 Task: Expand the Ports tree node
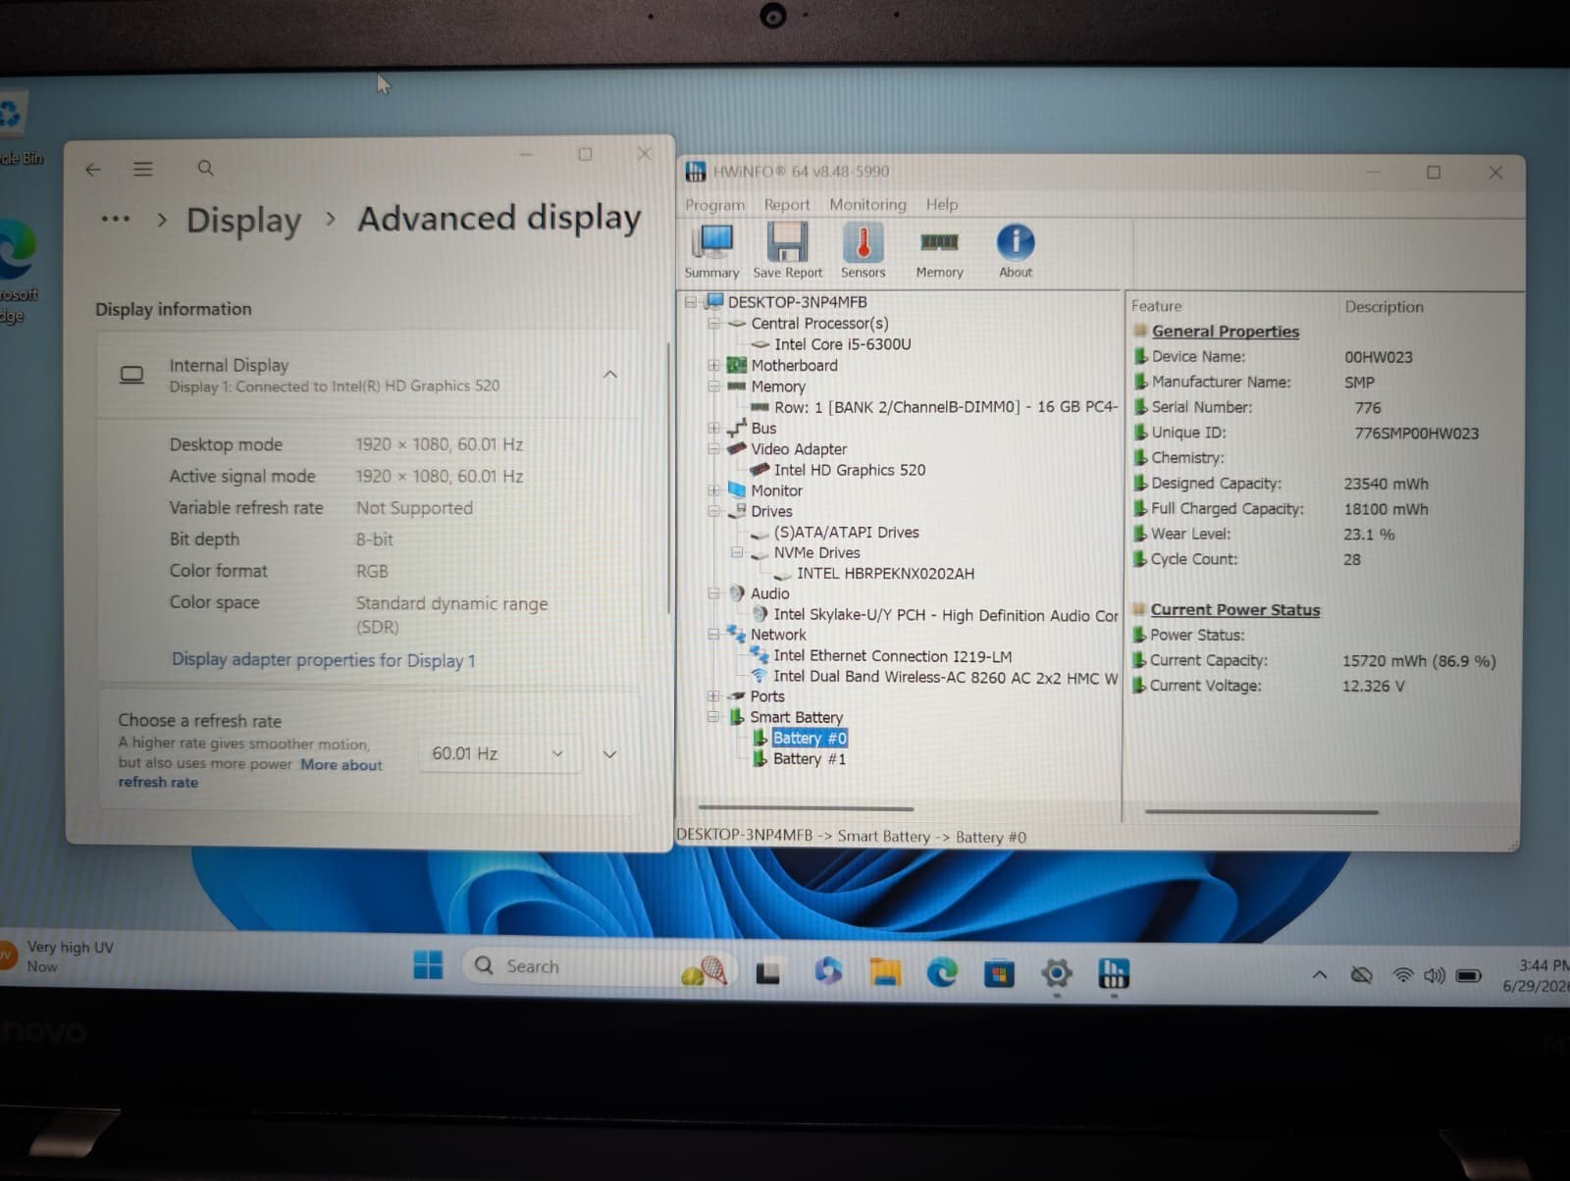[x=713, y=696]
